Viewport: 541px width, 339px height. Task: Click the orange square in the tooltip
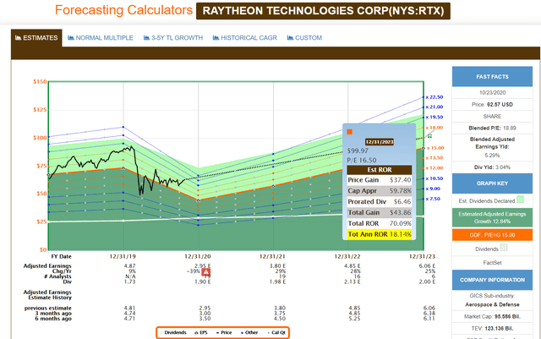(349, 132)
